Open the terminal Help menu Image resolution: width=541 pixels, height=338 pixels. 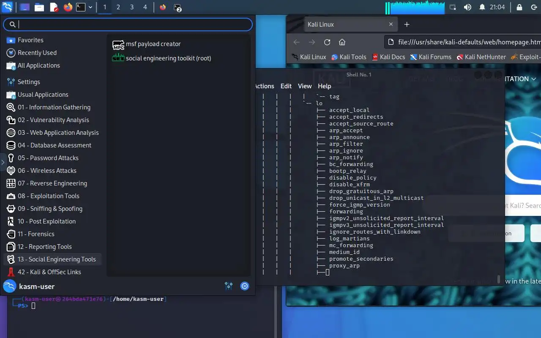coord(325,86)
